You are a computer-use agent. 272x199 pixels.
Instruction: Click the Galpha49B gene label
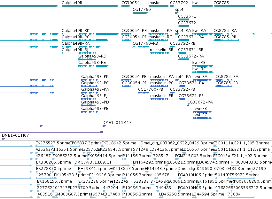click(72, 3)
